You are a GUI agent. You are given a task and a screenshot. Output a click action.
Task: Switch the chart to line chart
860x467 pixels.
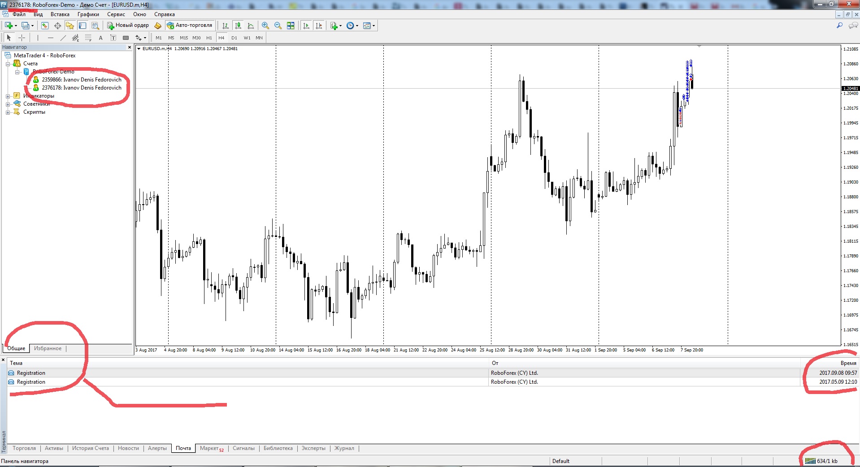(251, 26)
